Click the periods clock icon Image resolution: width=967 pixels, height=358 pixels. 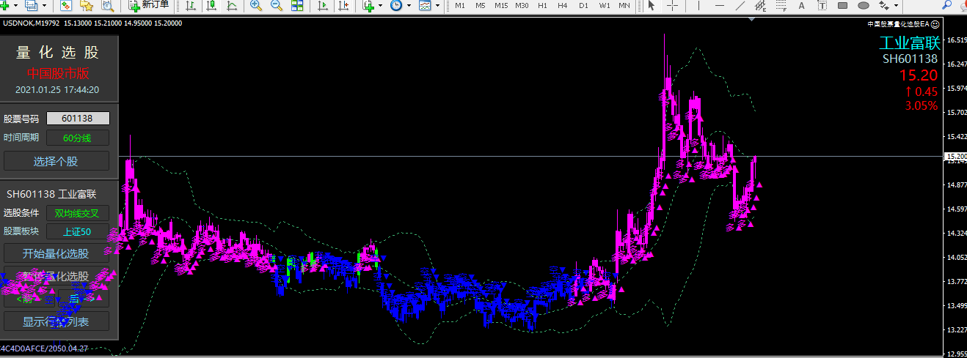coord(396,5)
